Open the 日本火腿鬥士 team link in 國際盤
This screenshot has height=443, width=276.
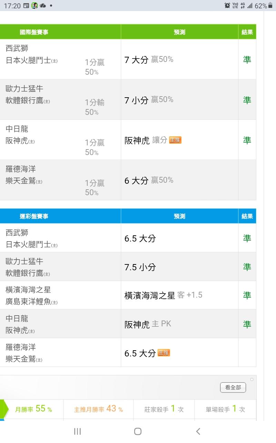(28, 61)
